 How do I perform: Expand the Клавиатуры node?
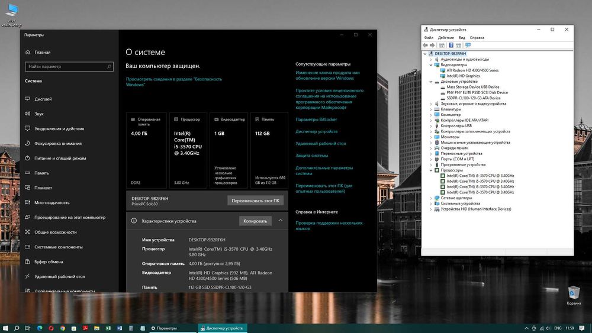click(431, 109)
